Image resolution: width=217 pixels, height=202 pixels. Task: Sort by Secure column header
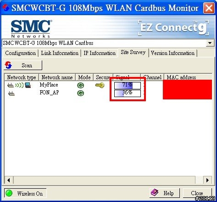pyautogui.click(x=103, y=77)
